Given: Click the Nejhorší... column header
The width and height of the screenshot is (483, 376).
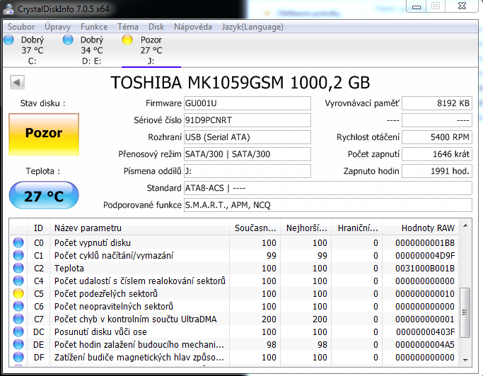Looking at the screenshot, I should pyautogui.click(x=306, y=228).
